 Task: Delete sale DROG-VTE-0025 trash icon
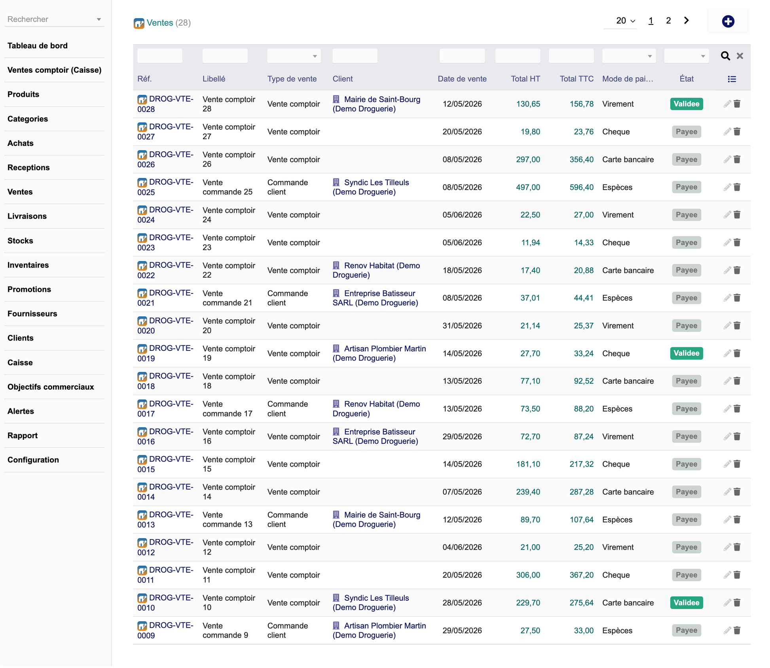(x=737, y=187)
